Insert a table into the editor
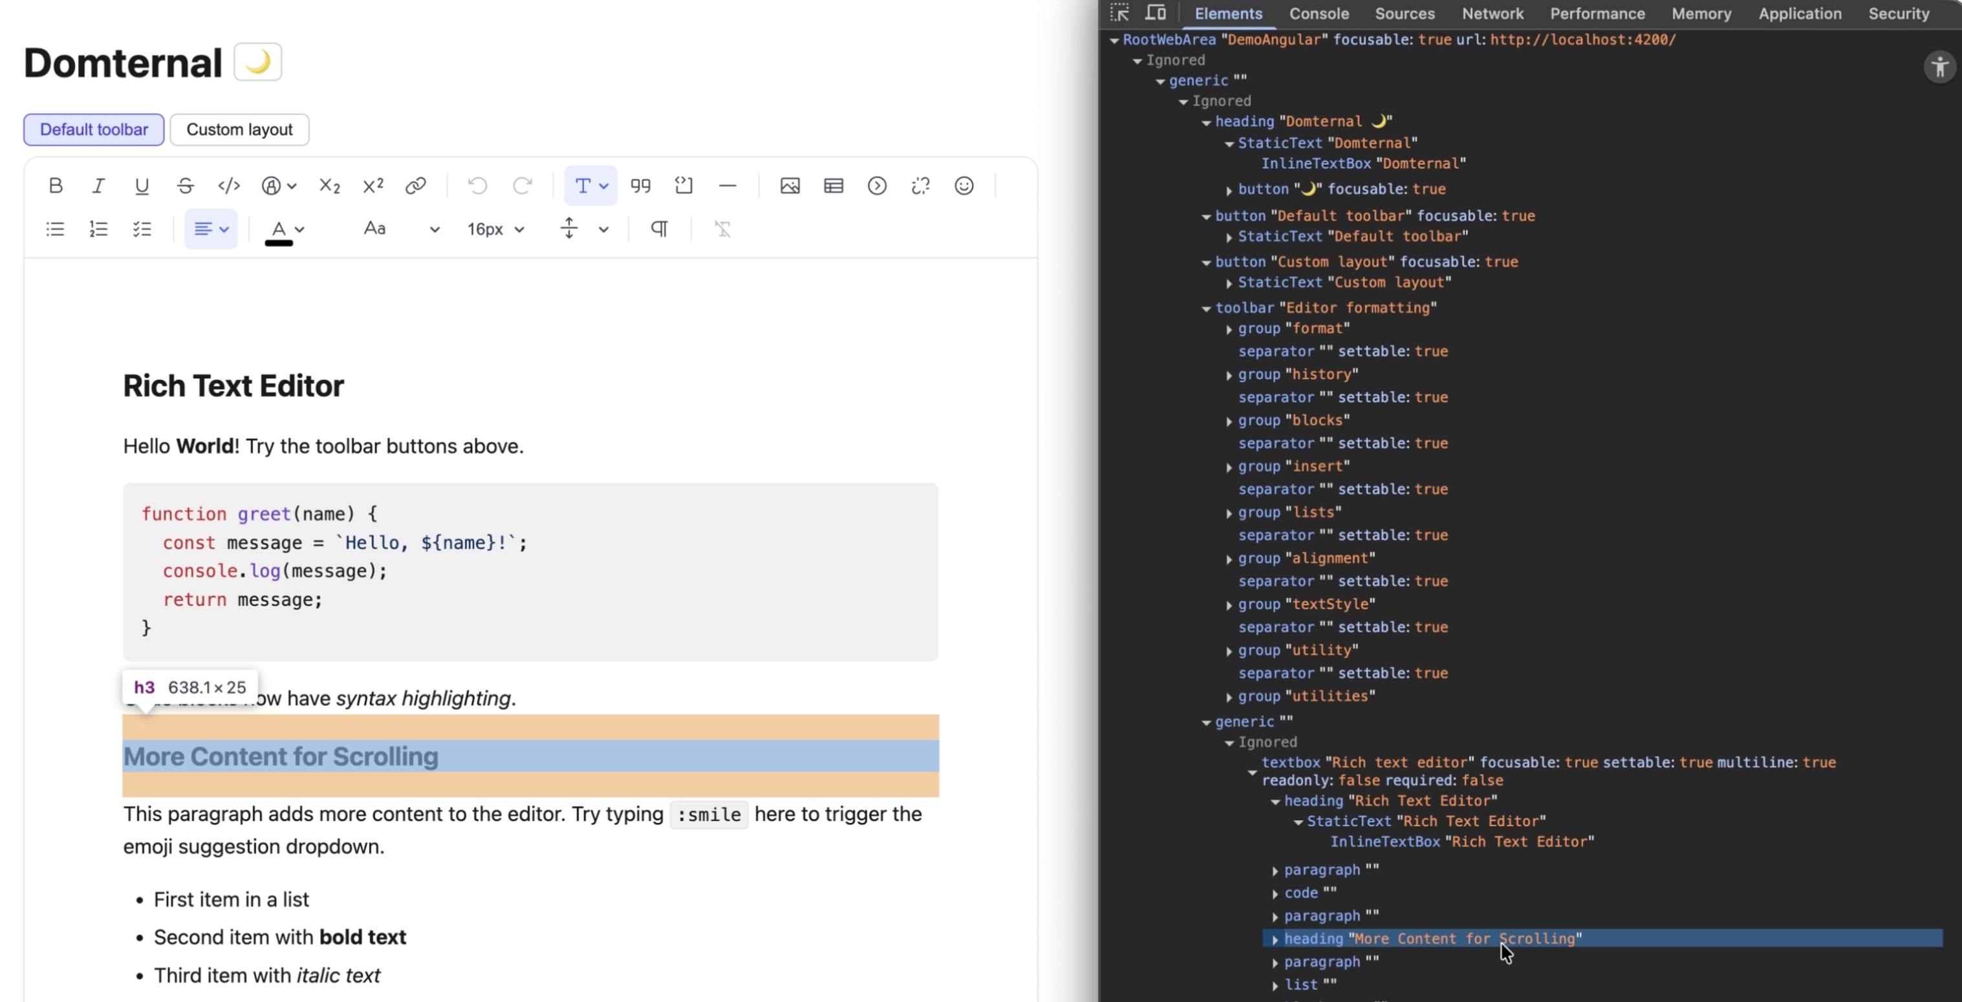 834,186
